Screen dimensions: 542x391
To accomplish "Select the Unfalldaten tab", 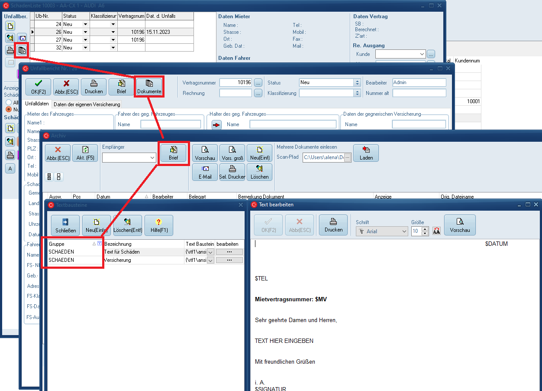I will pos(37,104).
